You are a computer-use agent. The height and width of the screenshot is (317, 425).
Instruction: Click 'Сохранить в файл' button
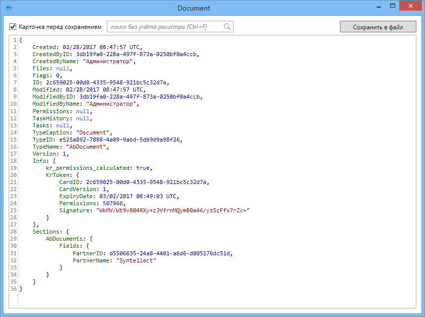click(377, 27)
